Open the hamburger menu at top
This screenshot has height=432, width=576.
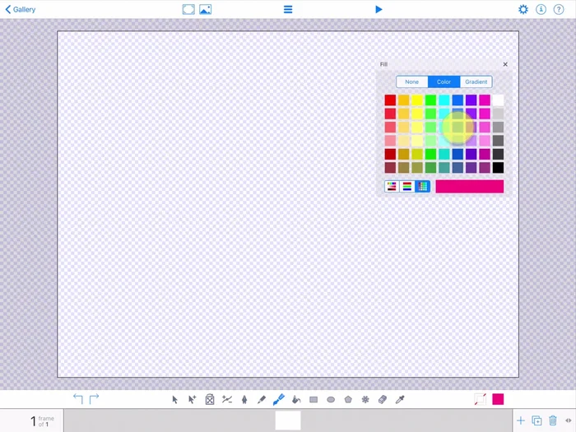pos(288,9)
